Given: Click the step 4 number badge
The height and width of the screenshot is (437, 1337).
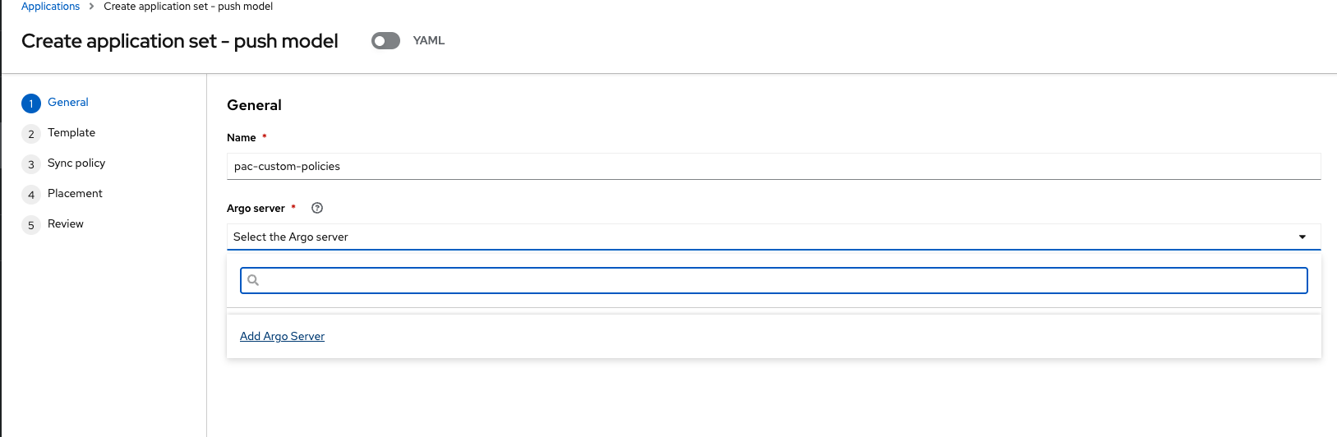Looking at the screenshot, I should [31, 195].
